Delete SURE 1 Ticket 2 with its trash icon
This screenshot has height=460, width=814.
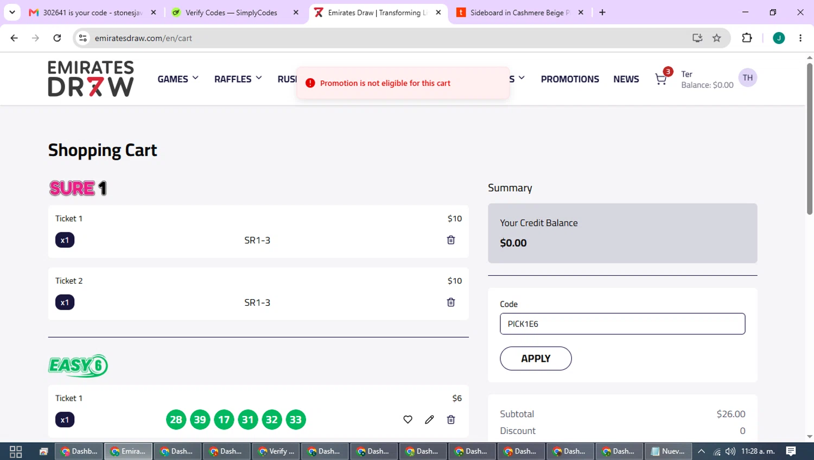click(451, 303)
